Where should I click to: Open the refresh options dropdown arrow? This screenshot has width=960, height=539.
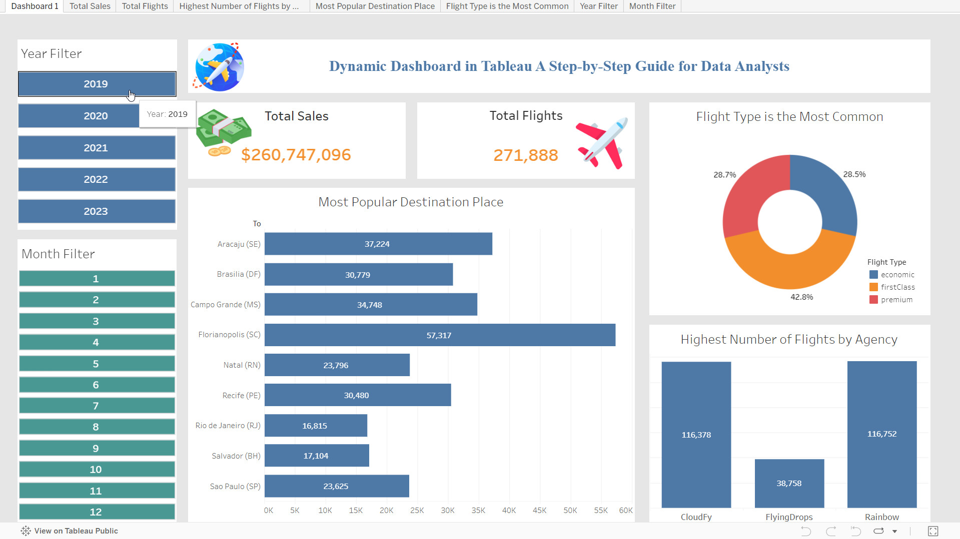click(x=894, y=532)
